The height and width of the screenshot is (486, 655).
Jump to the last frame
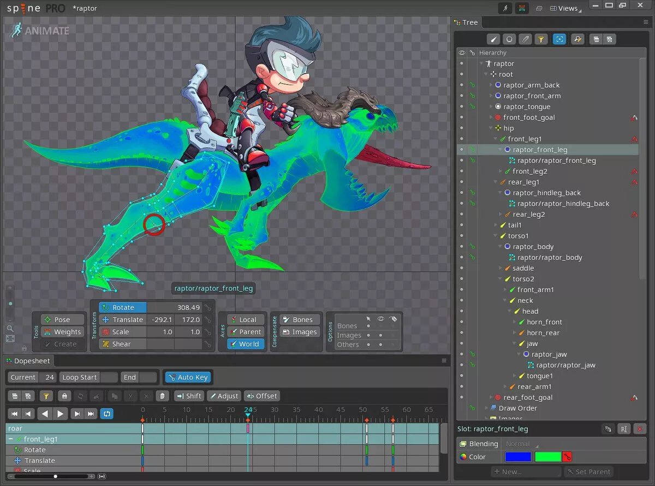coord(91,414)
